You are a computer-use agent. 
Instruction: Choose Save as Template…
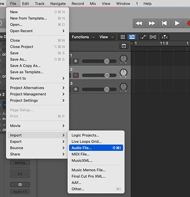pos(37,72)
